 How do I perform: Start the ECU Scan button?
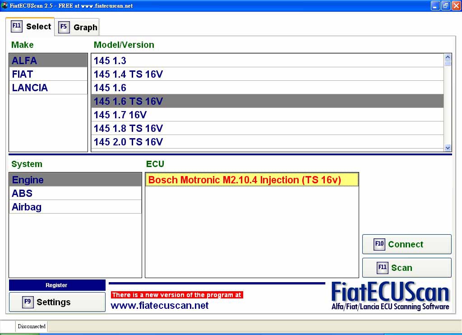pyautogui.click(x=407, y=268)
